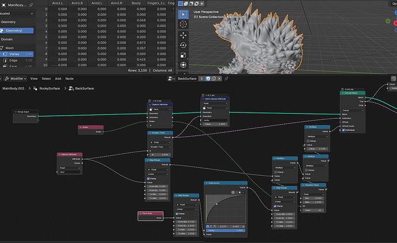
Task: Open the Node menu in node editor
Action: (70, 79)
